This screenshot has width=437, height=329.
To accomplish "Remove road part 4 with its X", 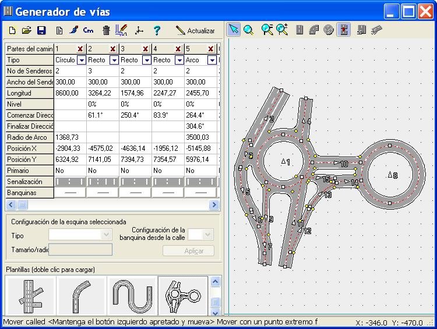I will pyautogui.click(x=178, y=49).
